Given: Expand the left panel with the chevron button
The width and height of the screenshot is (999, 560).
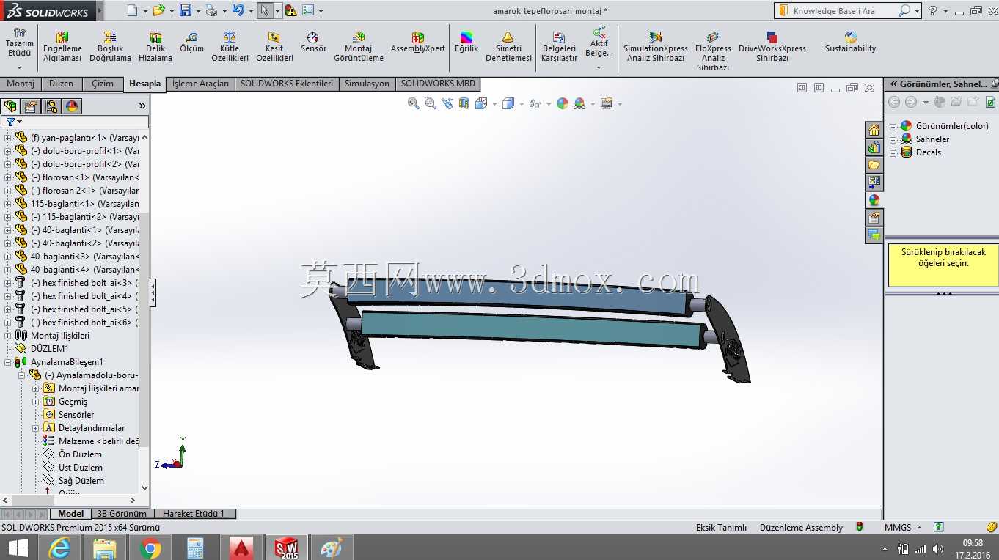Looking at the screenshot, I should [x=142, y=106].
